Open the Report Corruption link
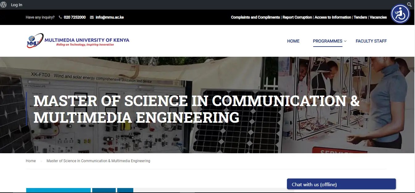Viewport: 415px width, 193px height. (297, 17)
